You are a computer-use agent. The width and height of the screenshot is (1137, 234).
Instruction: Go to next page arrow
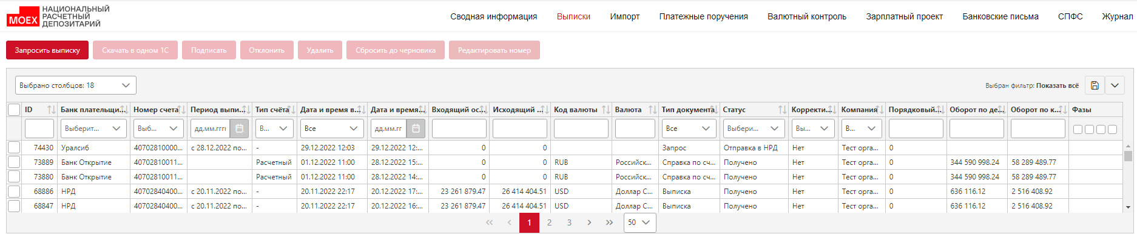589,222
